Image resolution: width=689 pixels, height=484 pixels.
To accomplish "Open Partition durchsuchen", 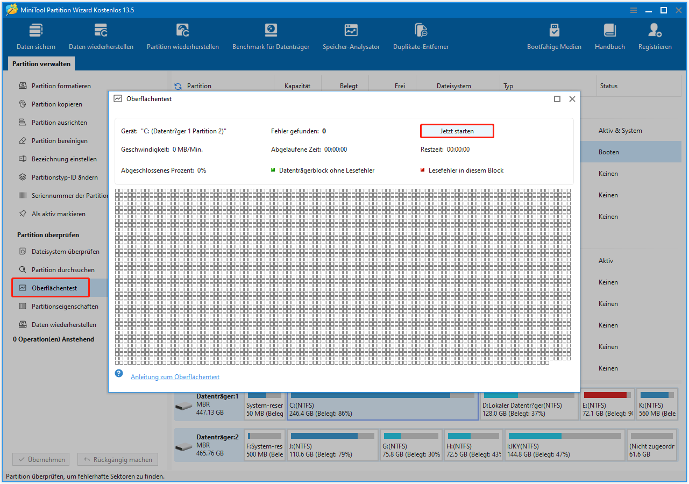I will tap(59, 269).
